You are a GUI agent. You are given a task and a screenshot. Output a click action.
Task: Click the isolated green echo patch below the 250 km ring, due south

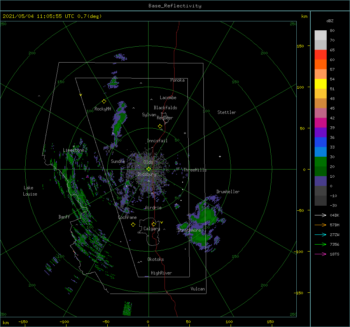(128, 308)
